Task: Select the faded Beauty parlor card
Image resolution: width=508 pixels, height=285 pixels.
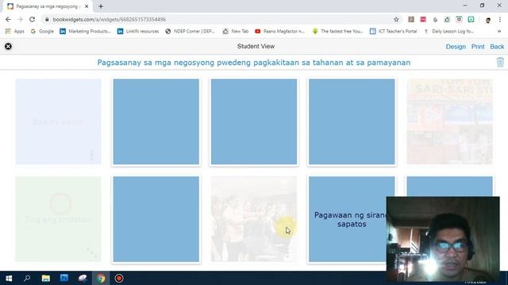Action: [58, 122]
